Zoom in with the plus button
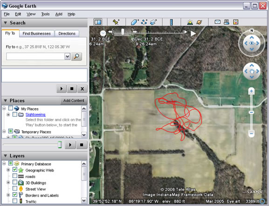Screen dimensions: 269x206 [x=251, y=91]
